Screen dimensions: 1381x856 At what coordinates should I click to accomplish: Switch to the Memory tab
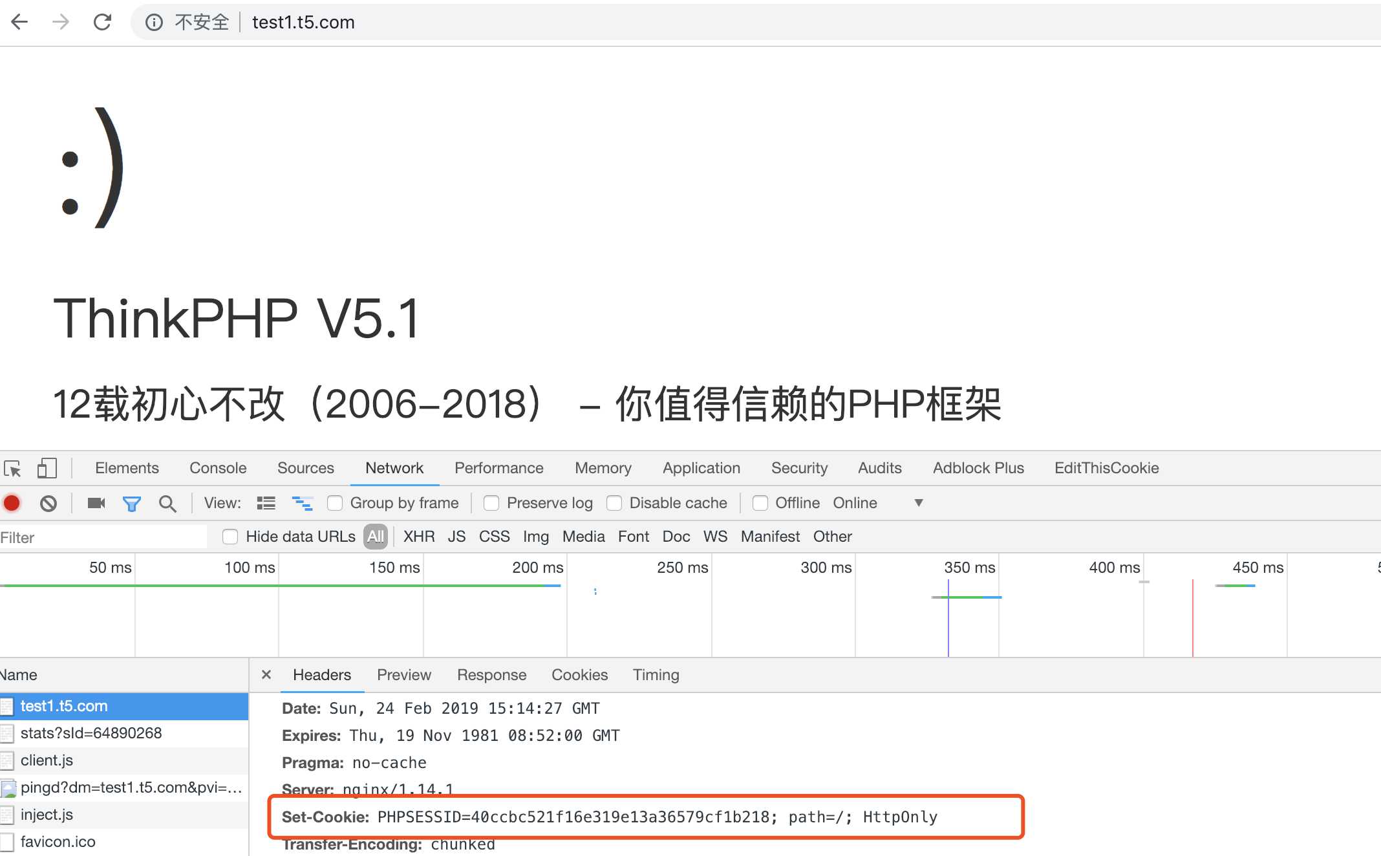point(603,468)
